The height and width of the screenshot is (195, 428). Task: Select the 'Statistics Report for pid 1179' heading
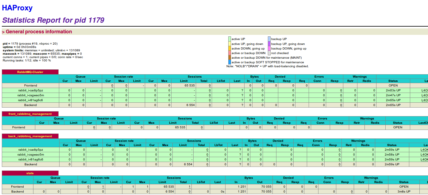point(53,20)
